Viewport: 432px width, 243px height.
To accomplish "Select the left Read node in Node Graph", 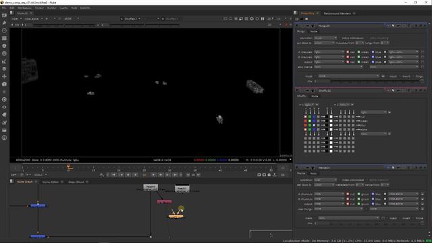I will pos(151,188).
